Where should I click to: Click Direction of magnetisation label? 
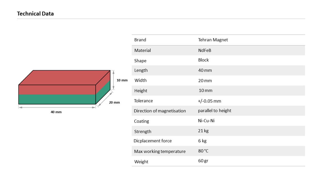click(160, 111)
